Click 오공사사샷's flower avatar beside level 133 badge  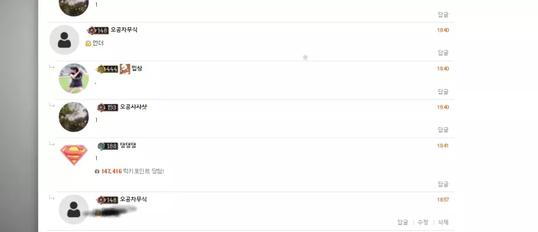tap(74, 116)
